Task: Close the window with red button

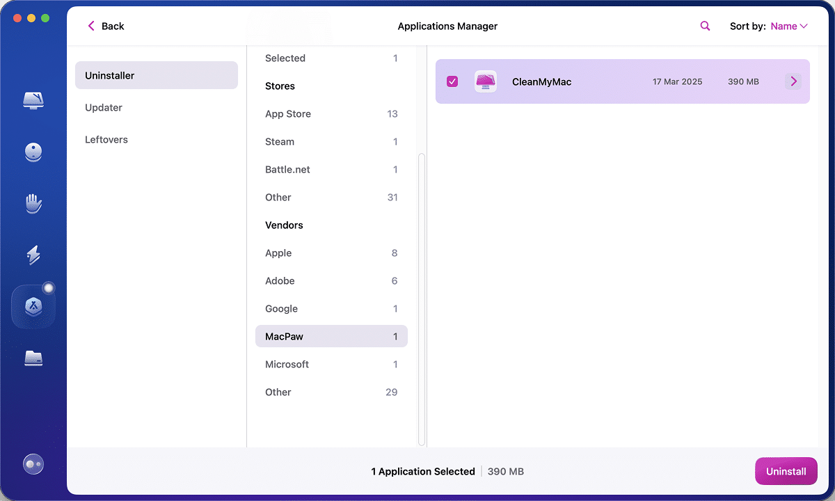Action: pyautogui.click(x=17, y=17)
